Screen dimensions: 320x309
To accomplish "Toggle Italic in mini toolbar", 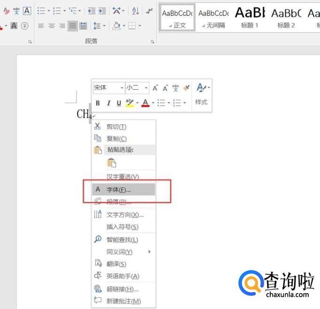I will click(108, 103).
